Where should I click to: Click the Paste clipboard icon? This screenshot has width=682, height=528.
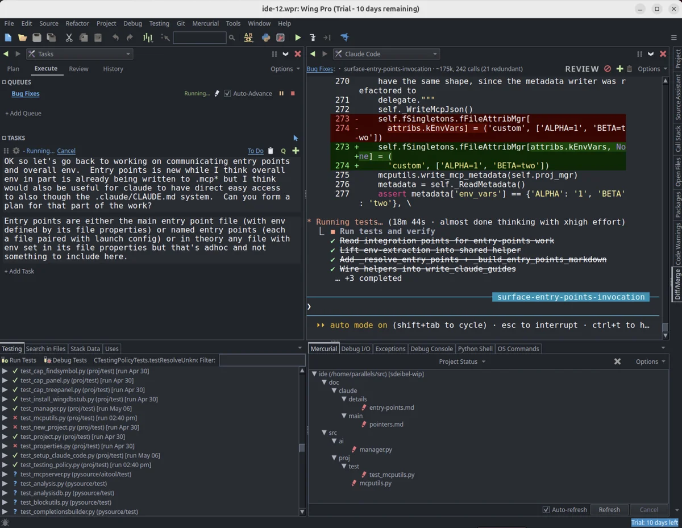point(98,38)
